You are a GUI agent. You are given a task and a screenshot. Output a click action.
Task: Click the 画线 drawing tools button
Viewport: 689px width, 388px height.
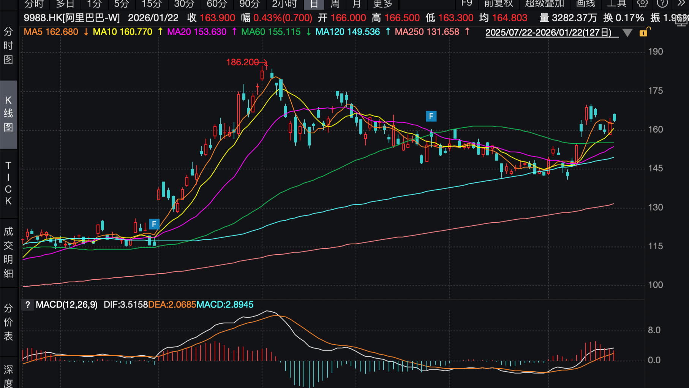coord(585,4)
